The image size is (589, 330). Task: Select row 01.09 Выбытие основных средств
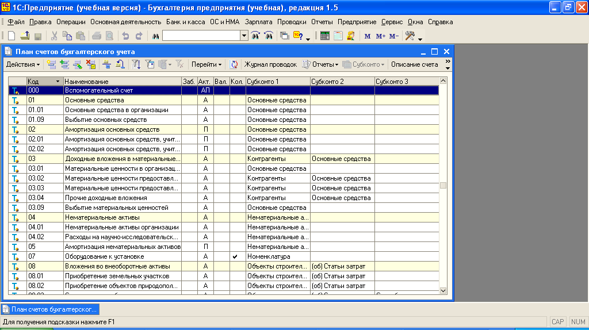tap(224, 120)
